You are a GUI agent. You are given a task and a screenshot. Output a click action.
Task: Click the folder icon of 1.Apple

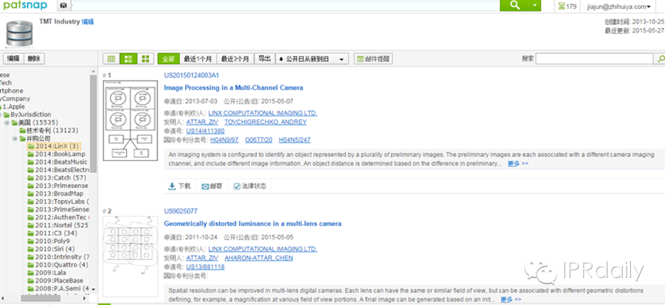[x=1, y=106]
